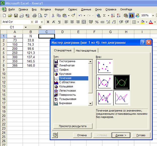The width and height of the screenshot is (157, 146).
Task: Toggle bold Ж formatting
Action: [48, 22]
